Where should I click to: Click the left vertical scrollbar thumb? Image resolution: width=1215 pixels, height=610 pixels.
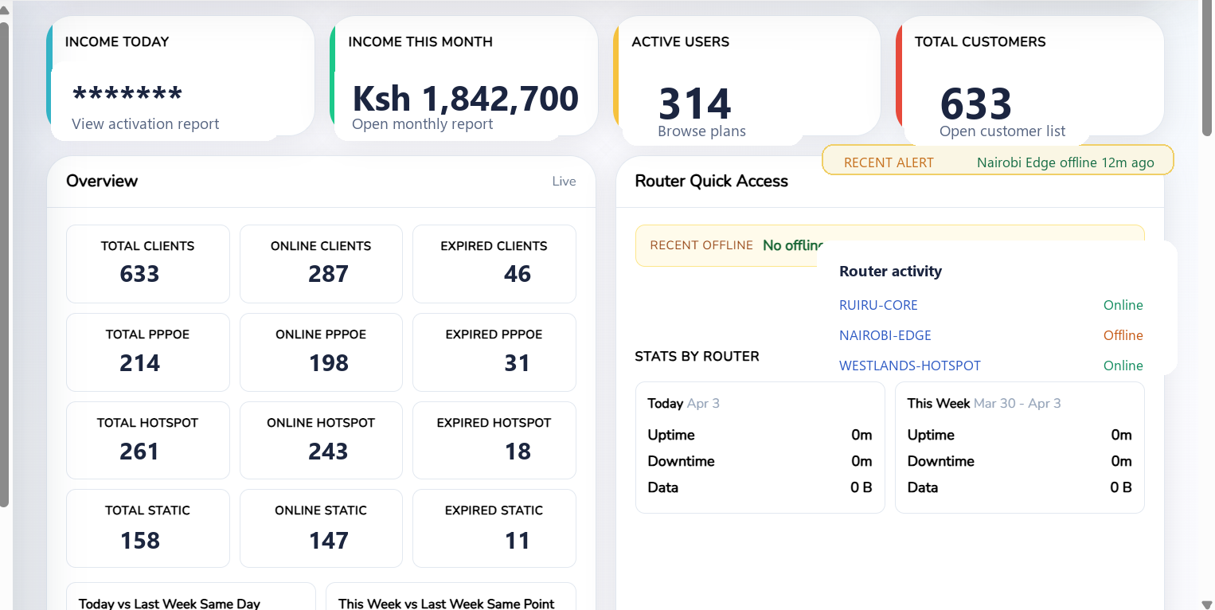(x=5, y=264)
